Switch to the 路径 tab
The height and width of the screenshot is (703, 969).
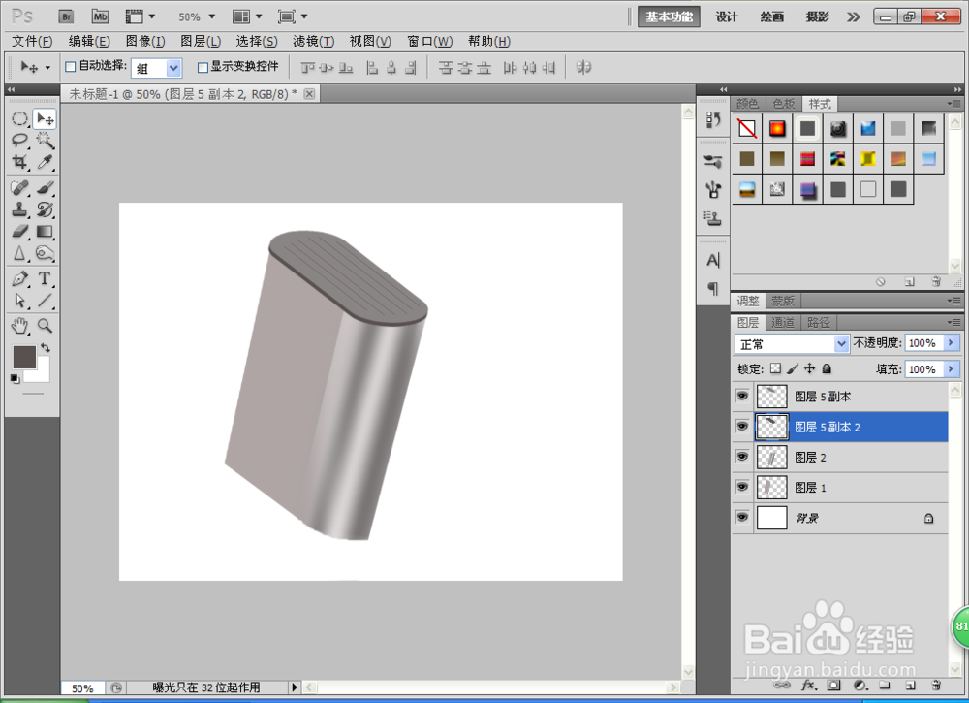tap(819, 322)
